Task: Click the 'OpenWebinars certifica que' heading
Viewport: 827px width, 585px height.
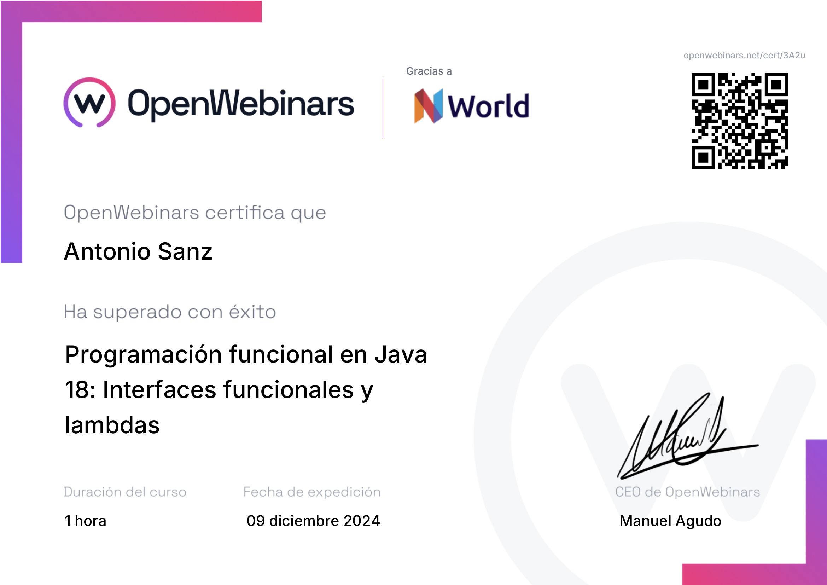Action: click(195, 213)
